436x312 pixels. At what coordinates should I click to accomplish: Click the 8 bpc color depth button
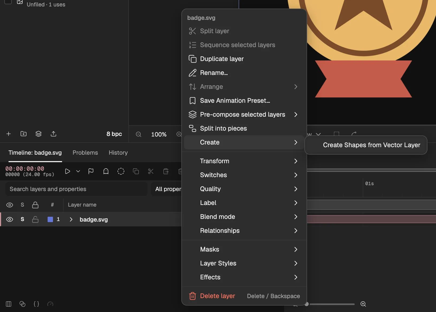[114, 134]
